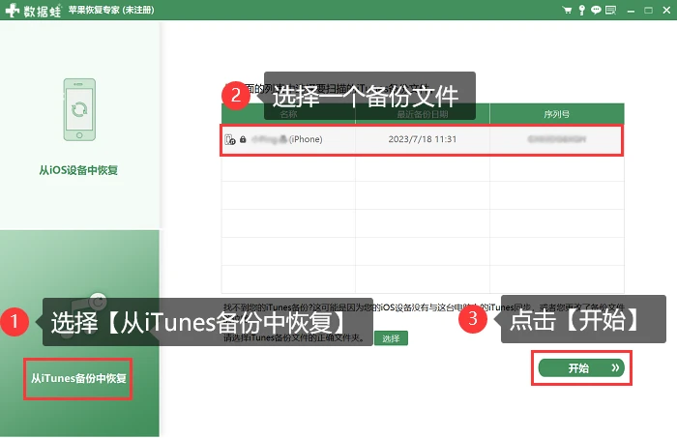
Task: Open the chat feedback bubble icon
Action: tap(596, 10)
